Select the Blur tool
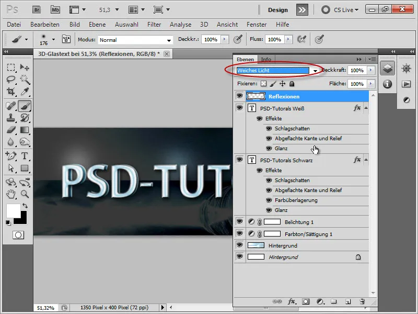 [x=11, y=142]
